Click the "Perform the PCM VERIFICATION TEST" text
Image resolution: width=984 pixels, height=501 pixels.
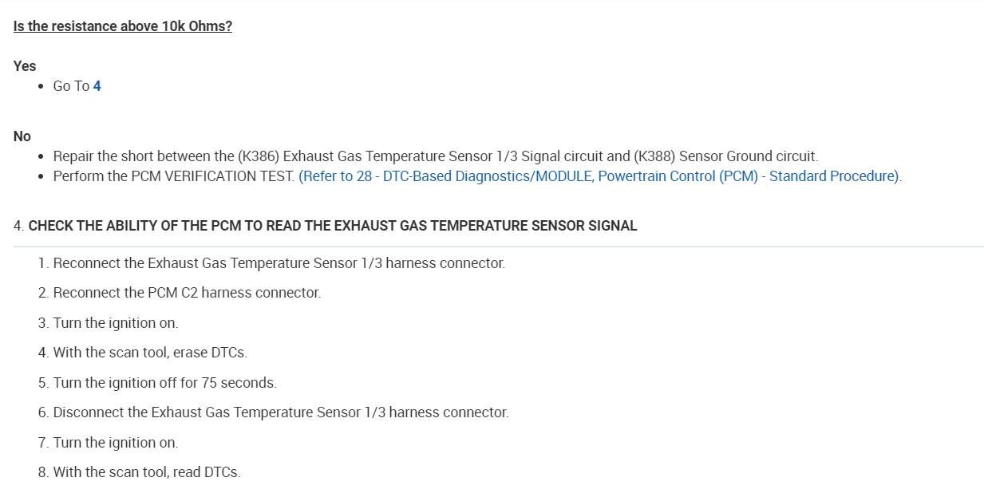174,176
